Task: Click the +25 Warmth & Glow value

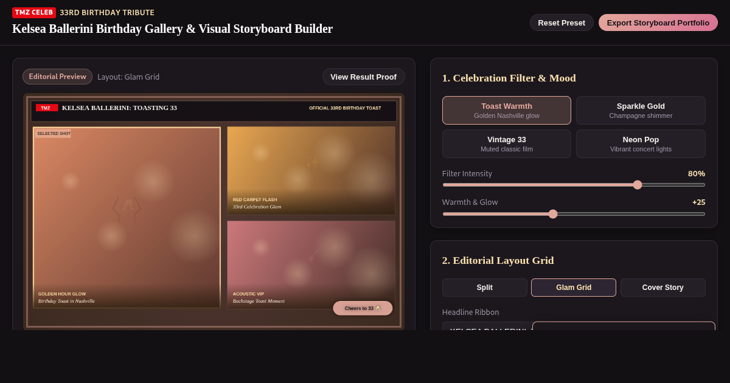Action: click(698, 202)
